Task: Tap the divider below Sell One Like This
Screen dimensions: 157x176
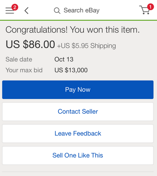Action: coord(78,172)
